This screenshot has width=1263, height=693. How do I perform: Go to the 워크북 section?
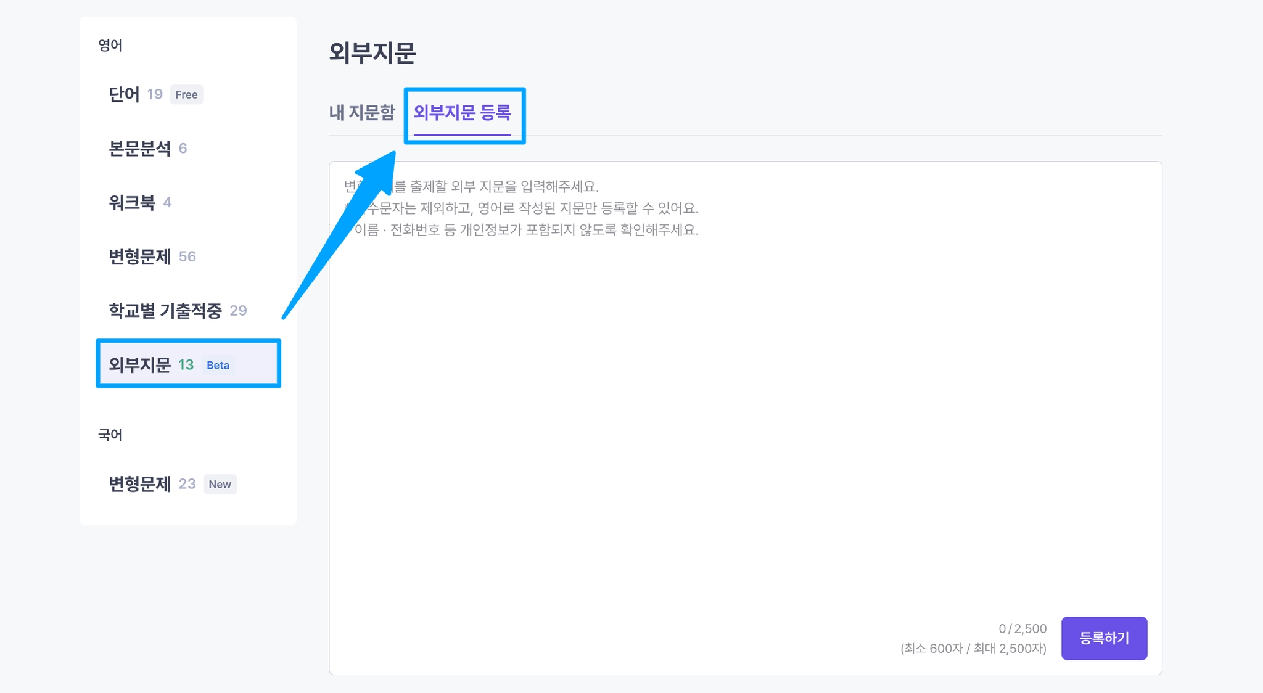coord(132,203)
